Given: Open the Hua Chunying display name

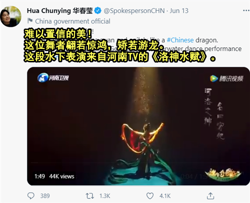Looking at the screenshot, I should [60, 11].
